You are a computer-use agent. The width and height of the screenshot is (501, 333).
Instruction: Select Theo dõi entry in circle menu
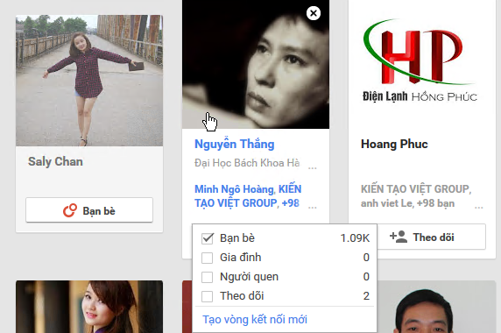click(x=285, y=296)
